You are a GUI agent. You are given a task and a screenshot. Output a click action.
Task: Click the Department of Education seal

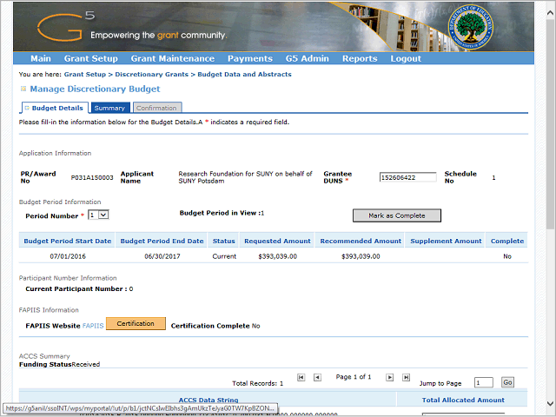coord(471,27)
